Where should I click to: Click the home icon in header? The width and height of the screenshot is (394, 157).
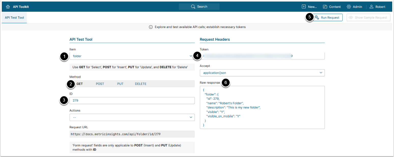pos(8,7)
